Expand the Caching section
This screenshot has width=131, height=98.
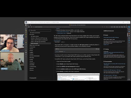(31, 59)
